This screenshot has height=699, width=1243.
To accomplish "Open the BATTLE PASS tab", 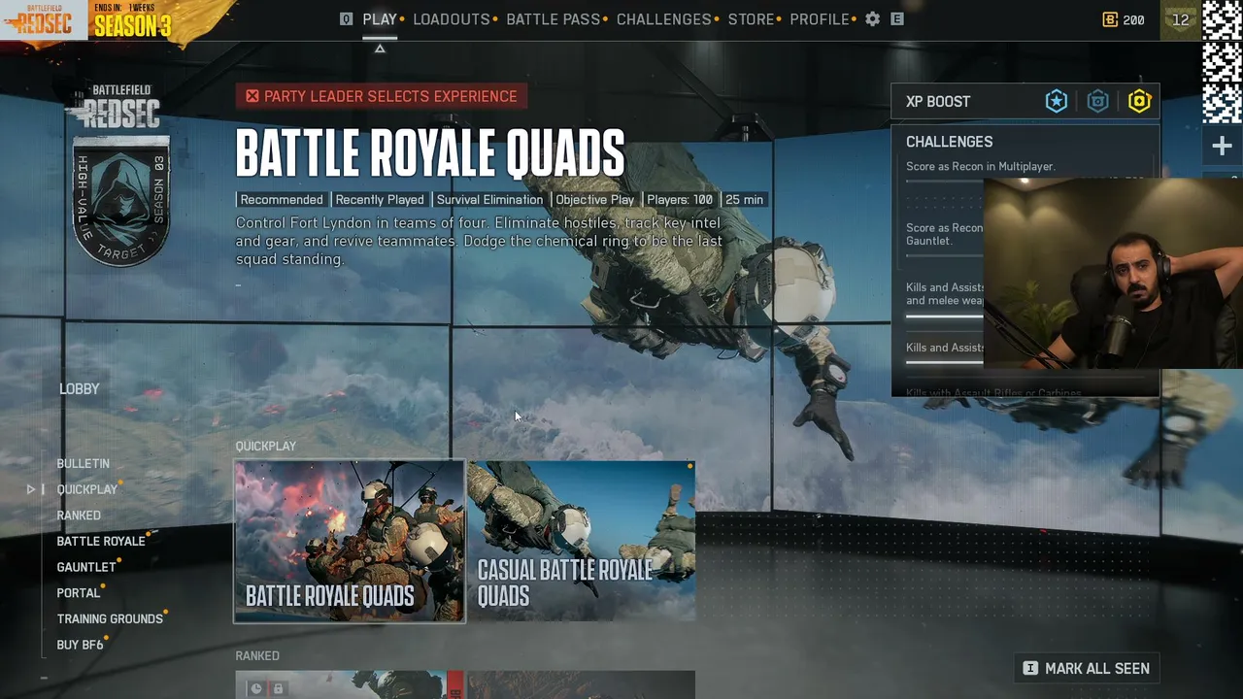I will click(x=554, y=19).
